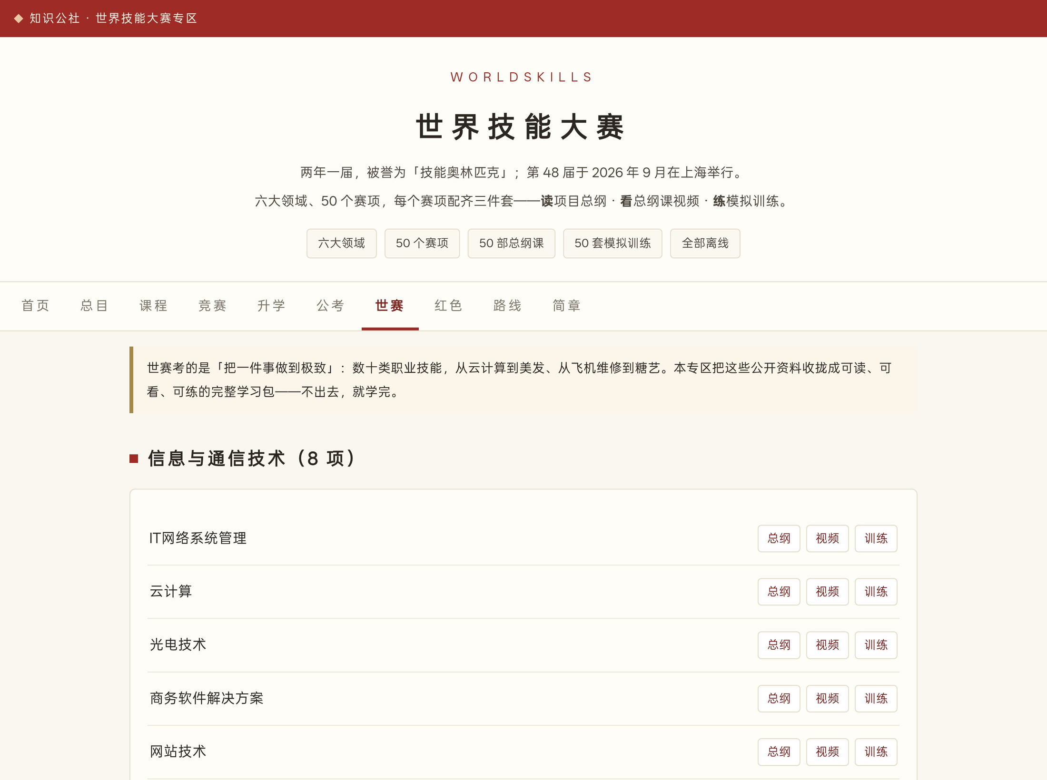
Task: Open the 简章 tab
Action: tap(567, 306)
